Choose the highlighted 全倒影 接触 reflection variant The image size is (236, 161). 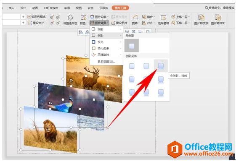pyautogui.click(x=161, y=66)
